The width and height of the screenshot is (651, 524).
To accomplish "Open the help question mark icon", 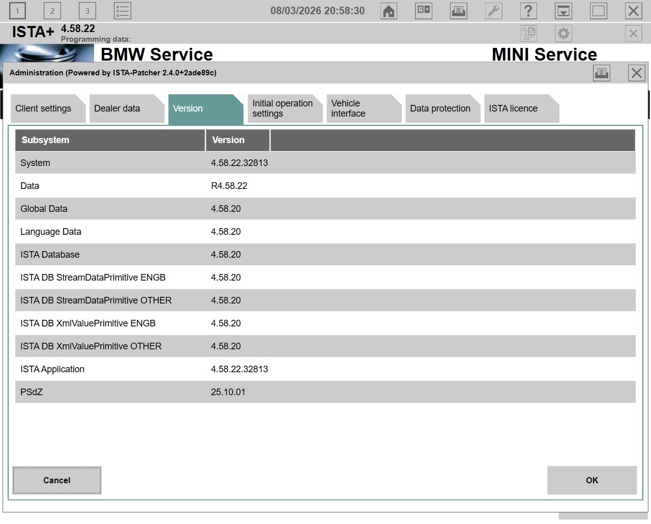I will (528, 11).
